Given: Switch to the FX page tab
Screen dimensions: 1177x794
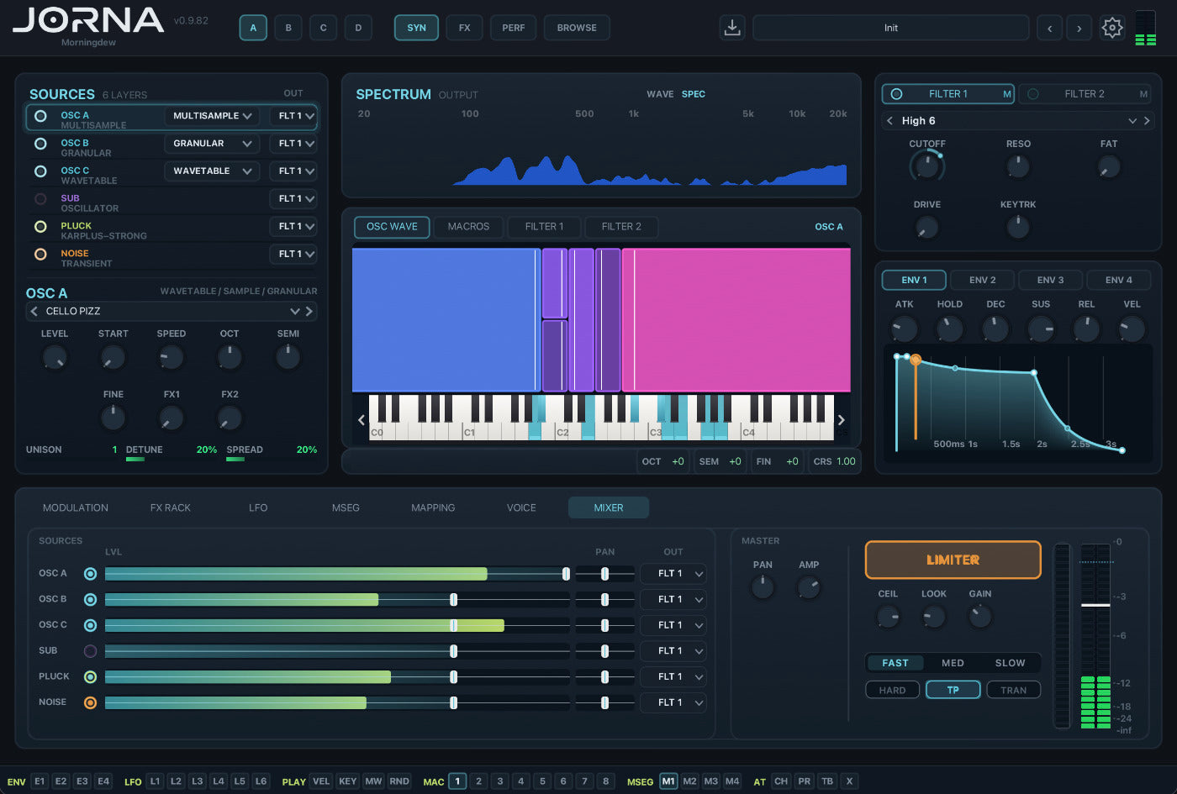Looking at the screenshot, I should [464, 28].
